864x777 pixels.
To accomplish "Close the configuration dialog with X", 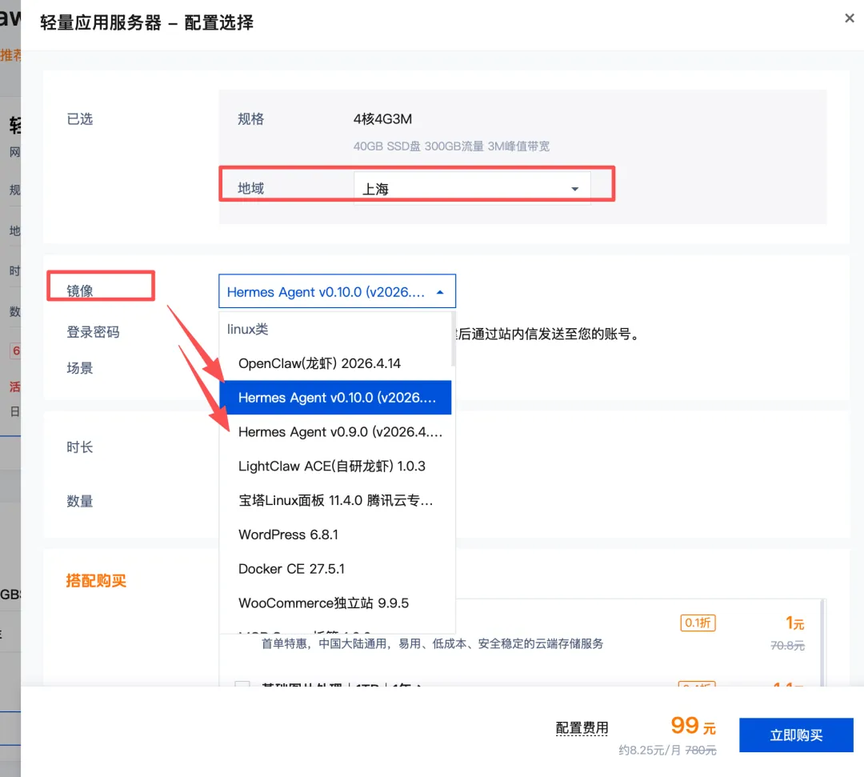I will click(849, 18).
